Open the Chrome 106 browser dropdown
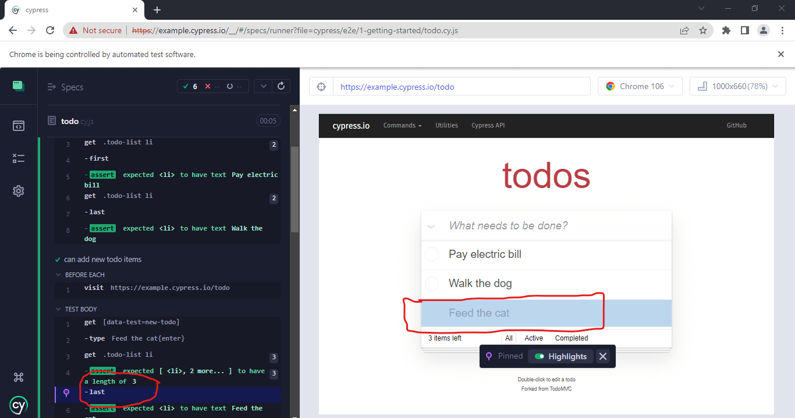 pos(640,86)
